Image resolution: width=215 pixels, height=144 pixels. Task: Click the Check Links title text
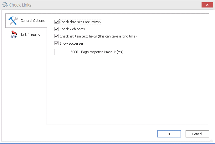tap(20, 5)
